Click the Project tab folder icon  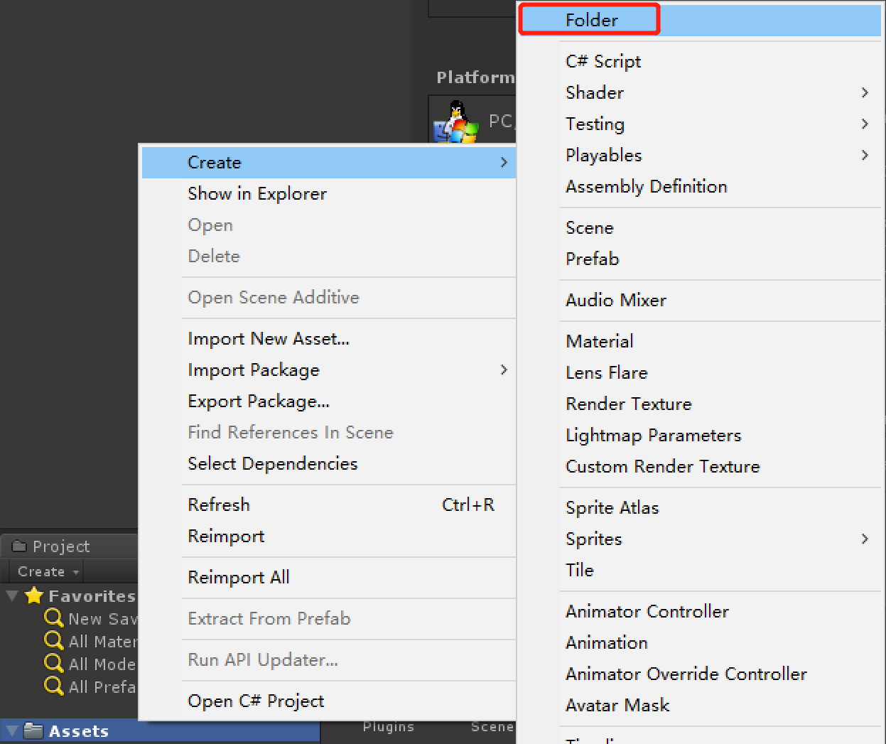19,546
